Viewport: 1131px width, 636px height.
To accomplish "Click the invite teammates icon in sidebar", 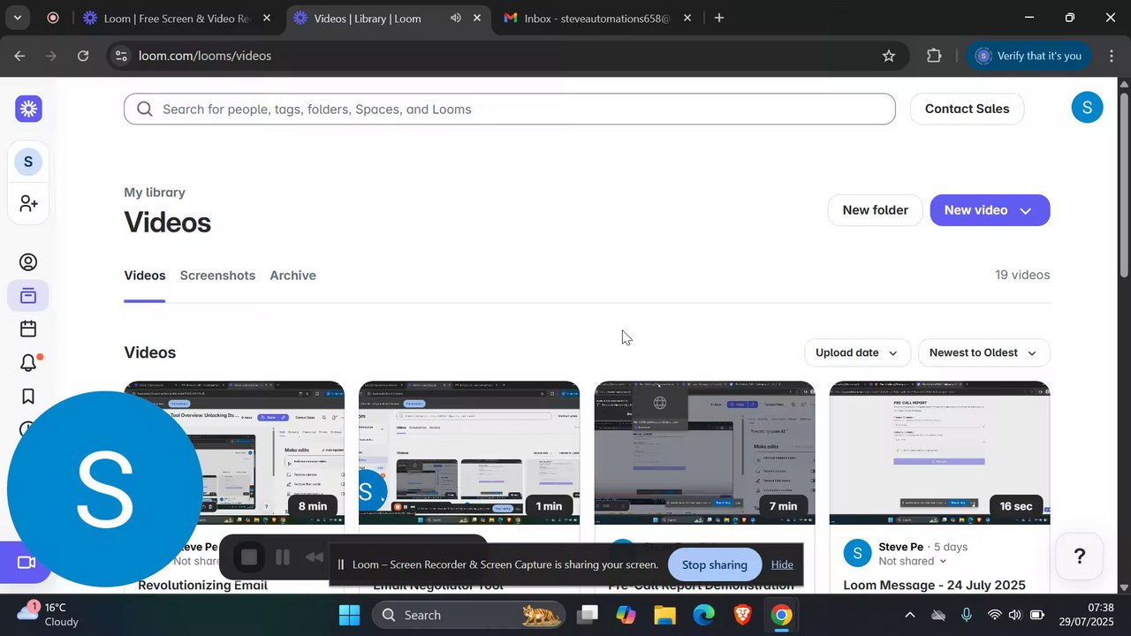I will pos(28,204).
